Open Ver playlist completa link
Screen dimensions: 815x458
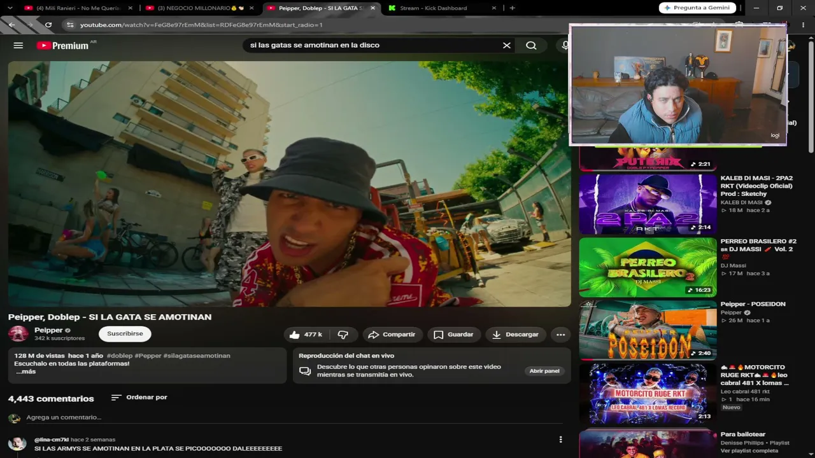coord(749,450)
